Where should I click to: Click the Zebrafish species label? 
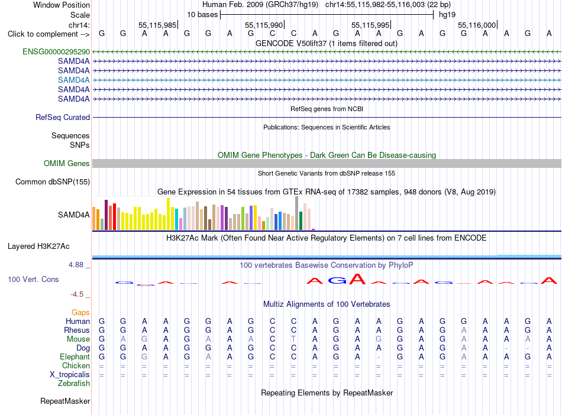[74, 384]
